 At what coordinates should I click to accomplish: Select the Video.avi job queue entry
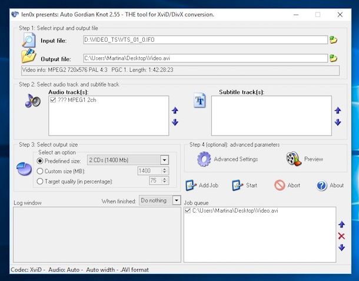235,210
